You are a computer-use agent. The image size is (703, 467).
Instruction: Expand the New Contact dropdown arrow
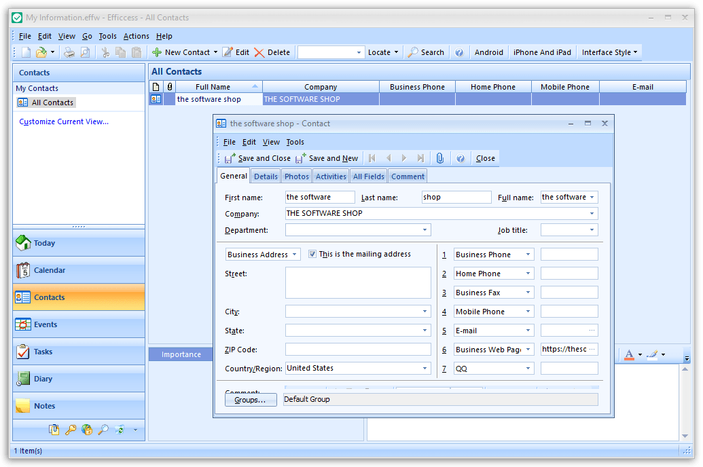point(215,52)
